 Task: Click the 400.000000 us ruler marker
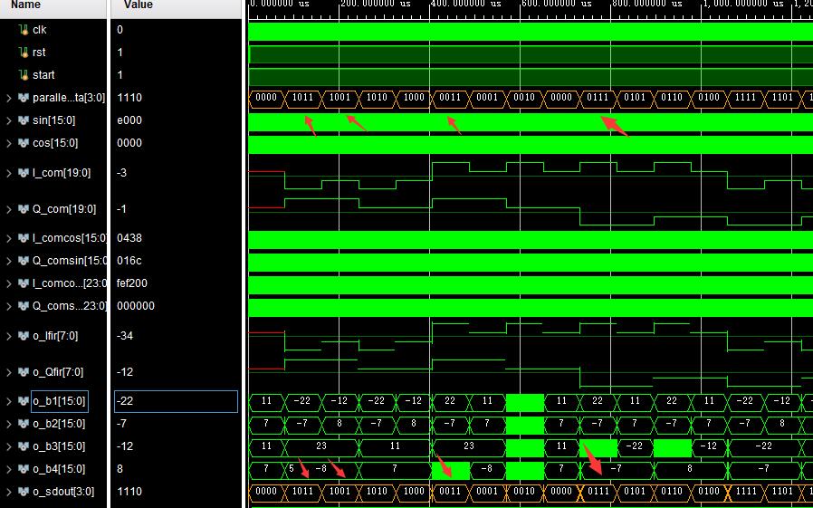[x=466, y=4]
